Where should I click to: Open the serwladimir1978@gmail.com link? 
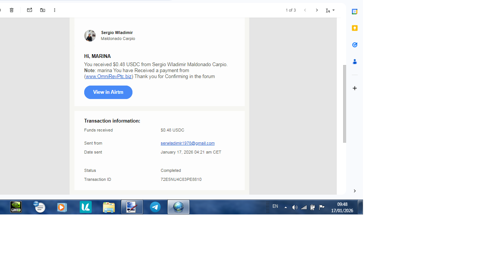click(187, 143)
